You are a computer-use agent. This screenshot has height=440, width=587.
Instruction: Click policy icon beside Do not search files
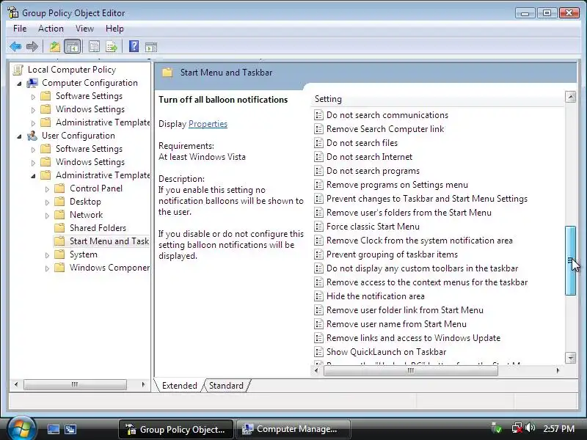coord(318,143)
